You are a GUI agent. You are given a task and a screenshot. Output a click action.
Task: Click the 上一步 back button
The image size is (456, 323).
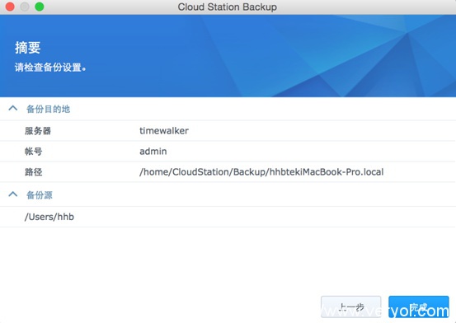coord(350,307)
